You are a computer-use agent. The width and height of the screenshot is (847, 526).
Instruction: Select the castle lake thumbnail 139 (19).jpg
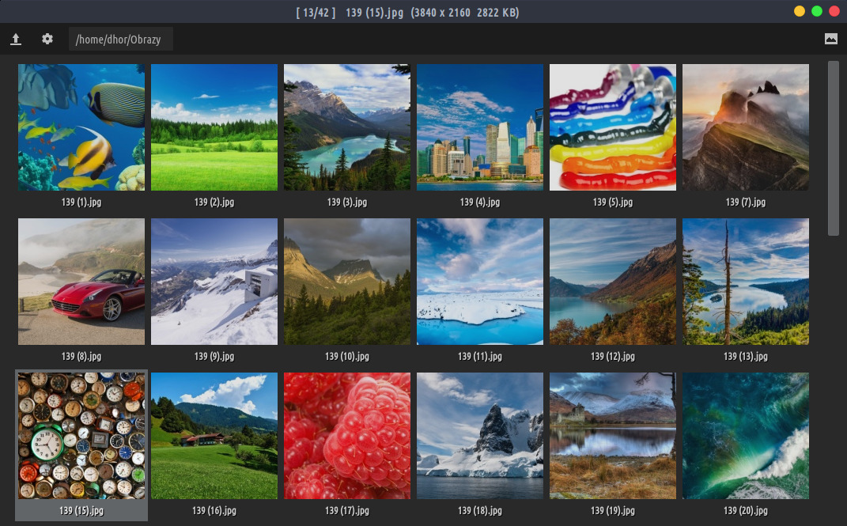click(613, 436)
